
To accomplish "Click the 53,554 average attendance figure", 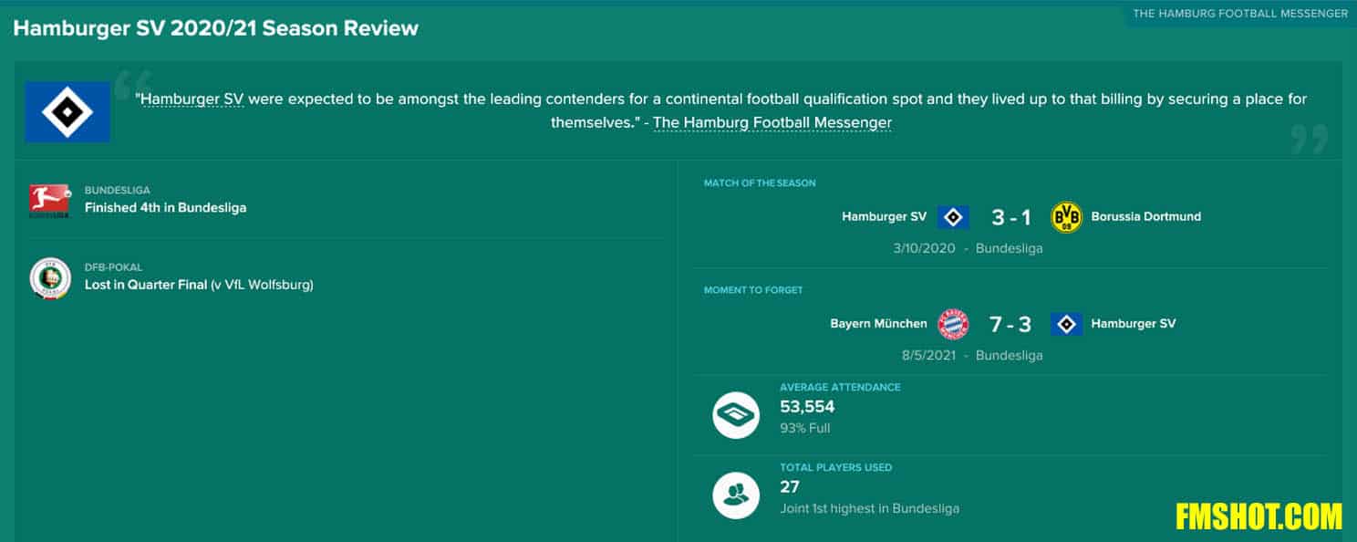I will point(807,407).
